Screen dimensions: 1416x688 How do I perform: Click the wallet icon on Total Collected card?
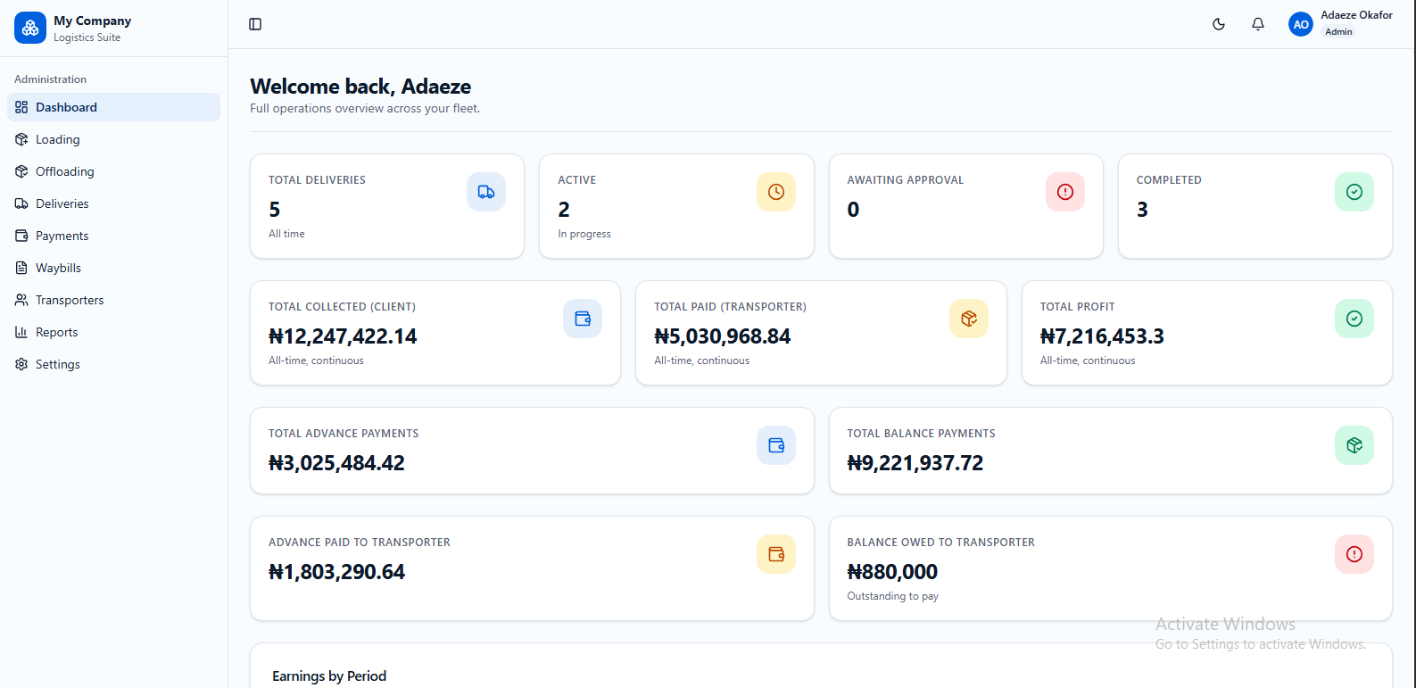(583, 319)
